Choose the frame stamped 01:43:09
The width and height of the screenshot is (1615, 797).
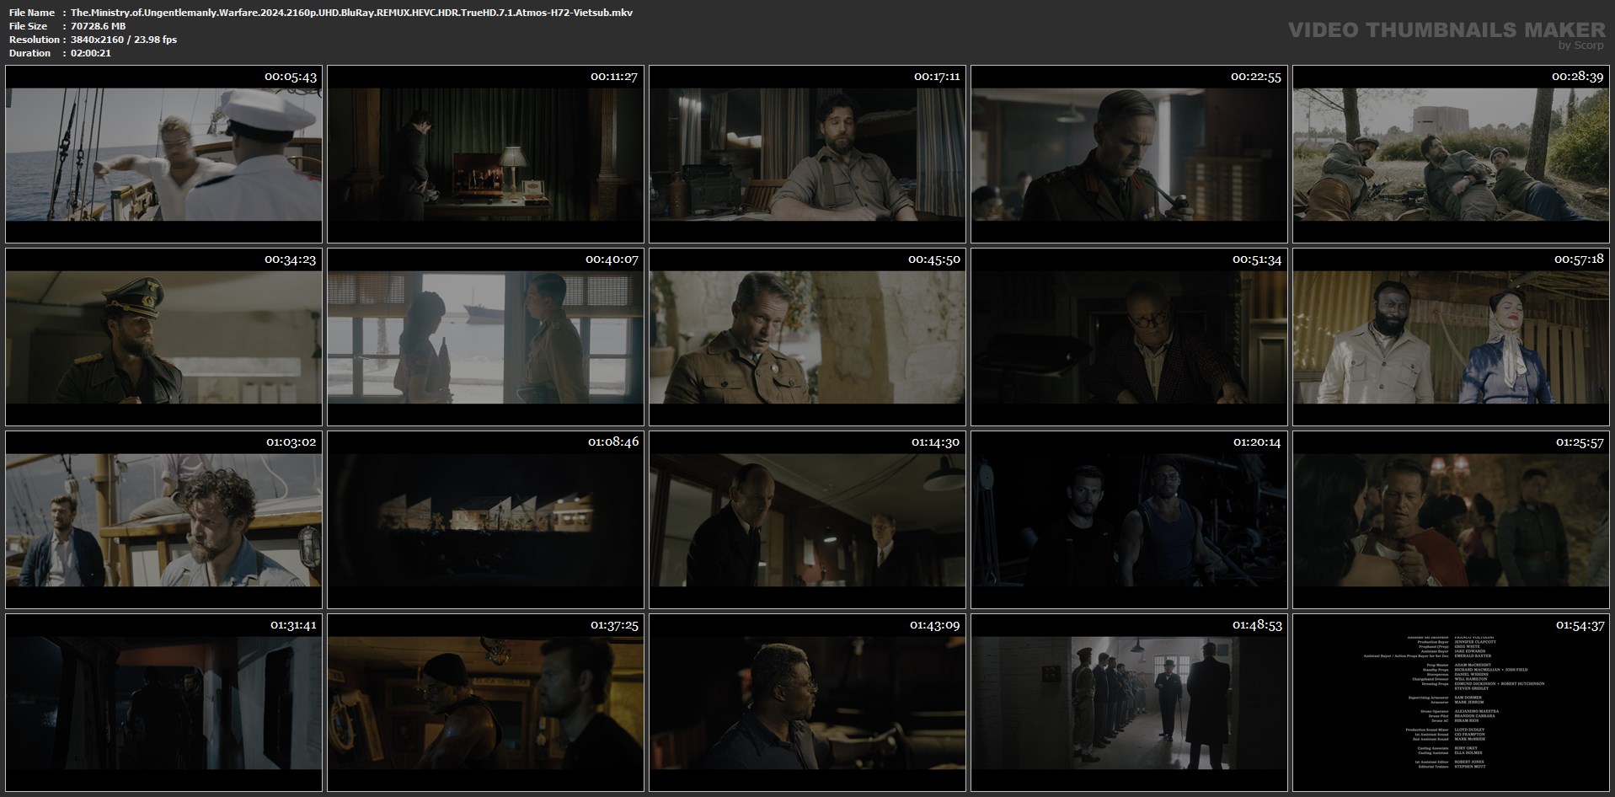(x=807, y=703)
